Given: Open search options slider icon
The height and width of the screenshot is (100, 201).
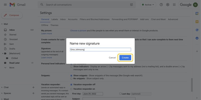Looking at the screenshot, I should pyautogui.click(x=131, y=5).
